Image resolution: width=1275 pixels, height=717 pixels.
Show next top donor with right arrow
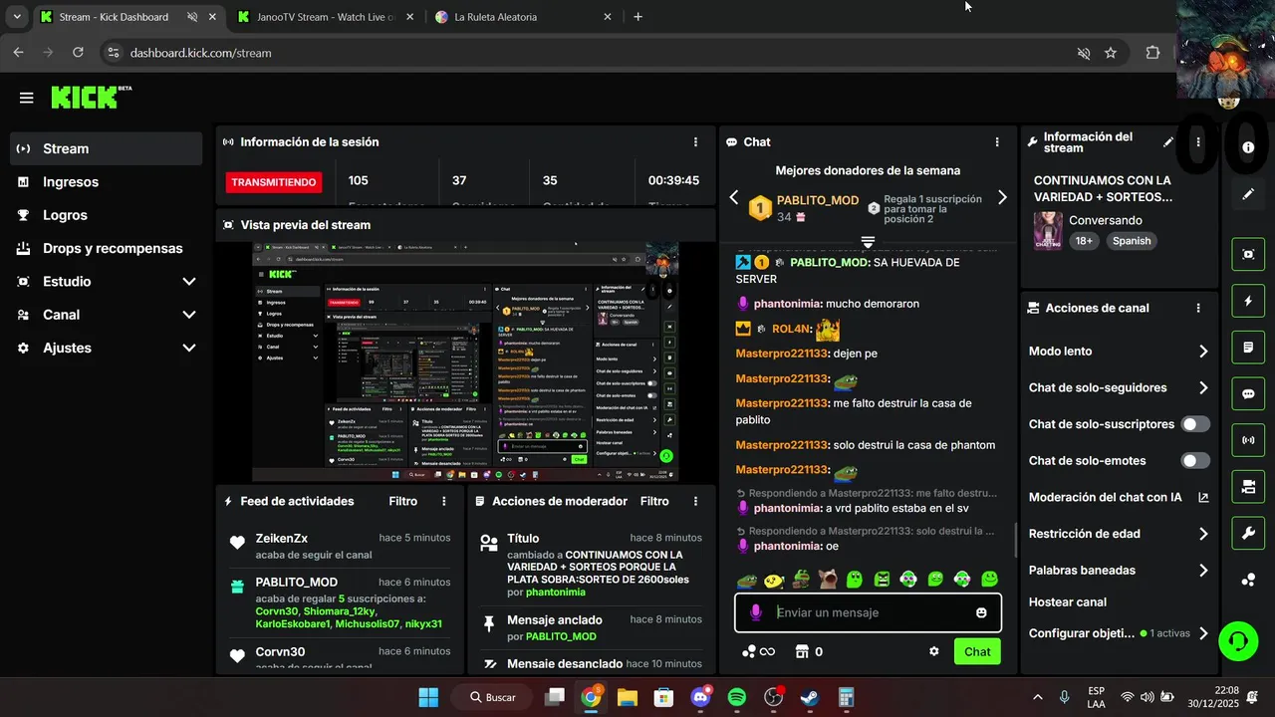point(1002,197)
